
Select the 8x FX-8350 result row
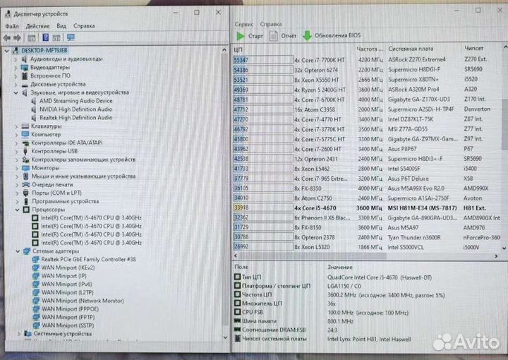coord(366,188)
